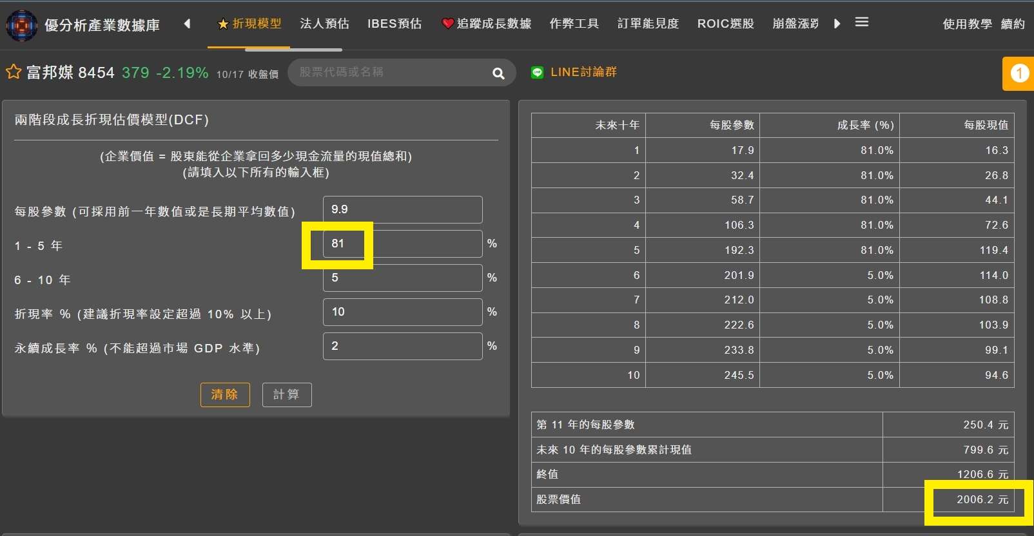
Task: Click the green LINE chat icon
Action: [537, 72]
